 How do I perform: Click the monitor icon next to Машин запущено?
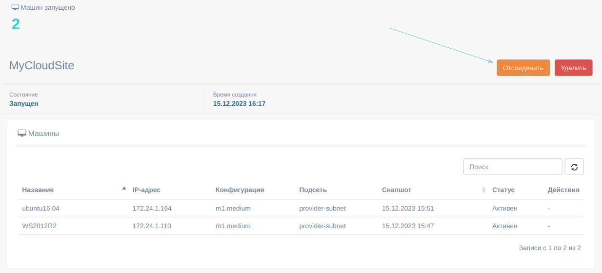click(x=15, y=8)
